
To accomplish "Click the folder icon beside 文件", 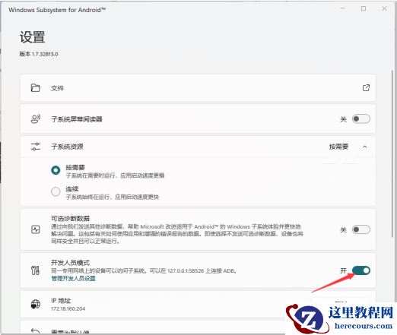I will click(x=36, y=88).
